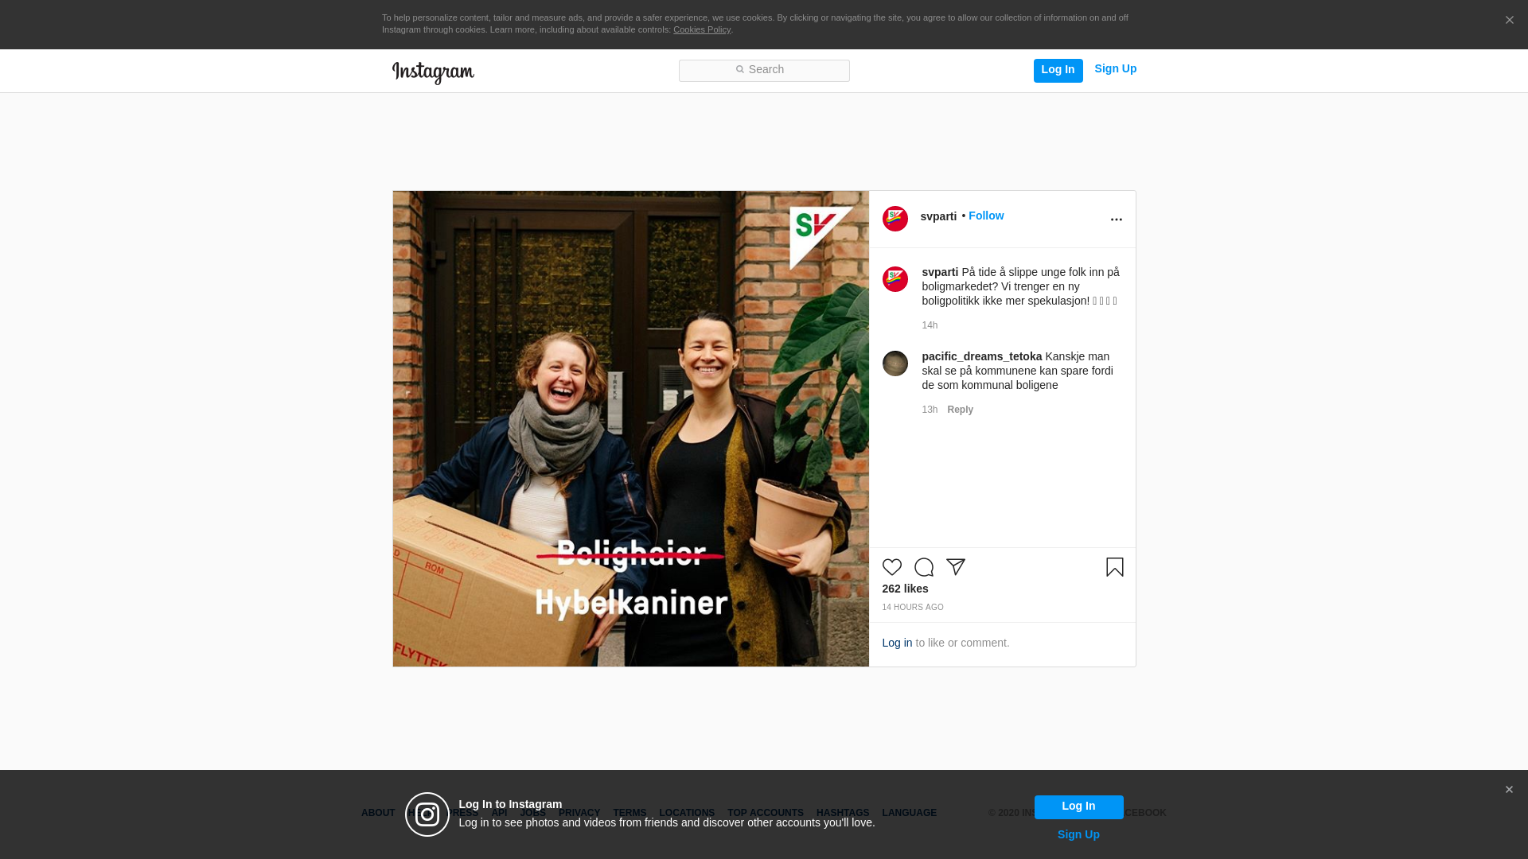This screenshot has width=1528, height=859.
Task: Click the Search input field
Action: (764, 71)
